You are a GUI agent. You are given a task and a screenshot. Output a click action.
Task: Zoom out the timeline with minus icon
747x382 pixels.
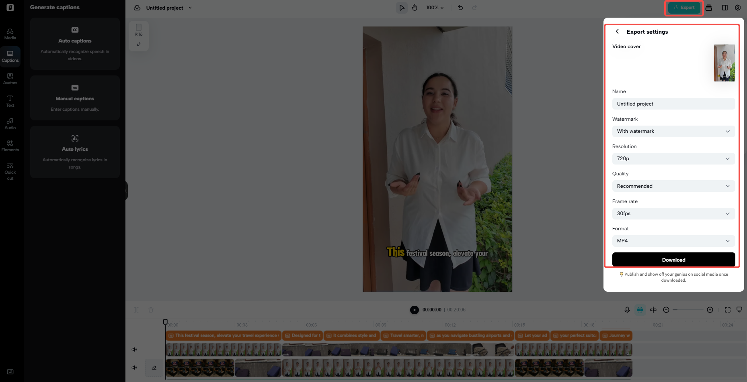click(666, 310)
